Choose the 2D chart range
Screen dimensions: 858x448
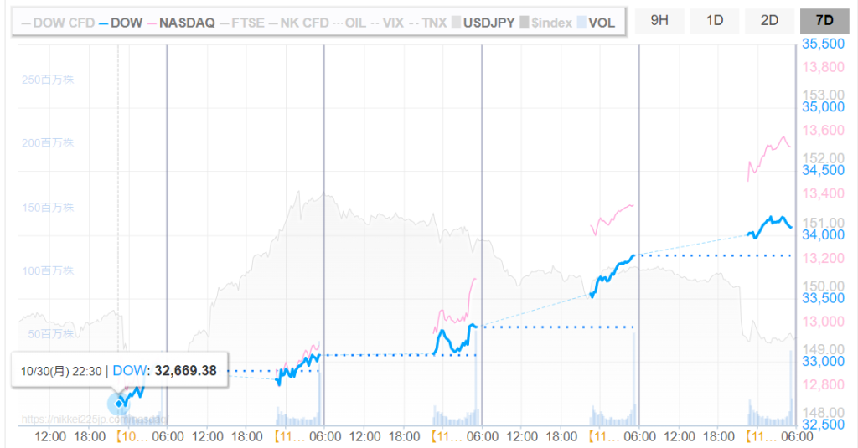[x=769, y=20]
